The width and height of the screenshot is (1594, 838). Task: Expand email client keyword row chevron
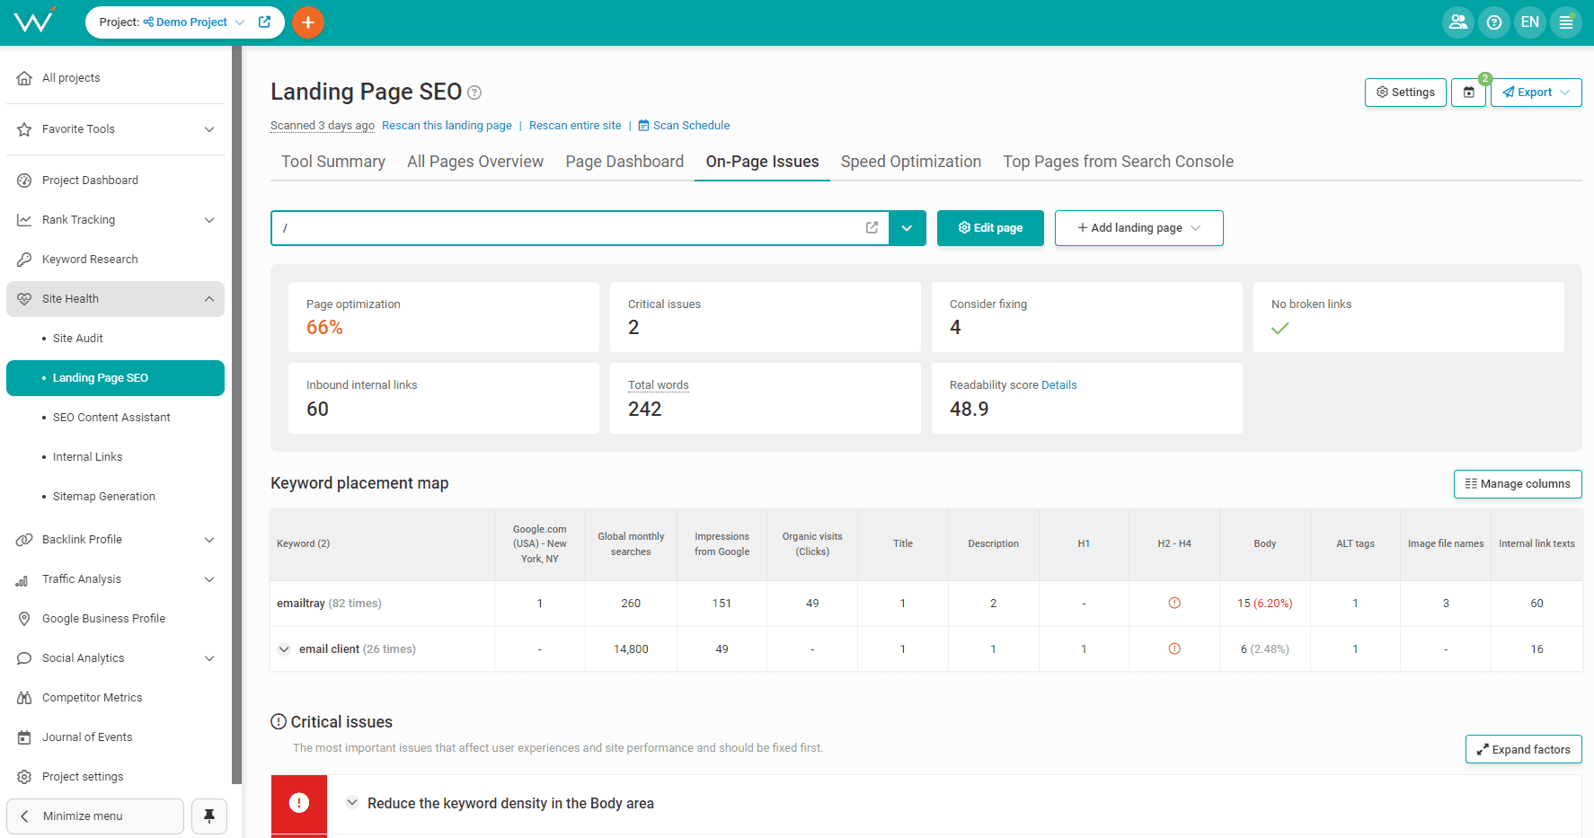click(x=284, y=649)
